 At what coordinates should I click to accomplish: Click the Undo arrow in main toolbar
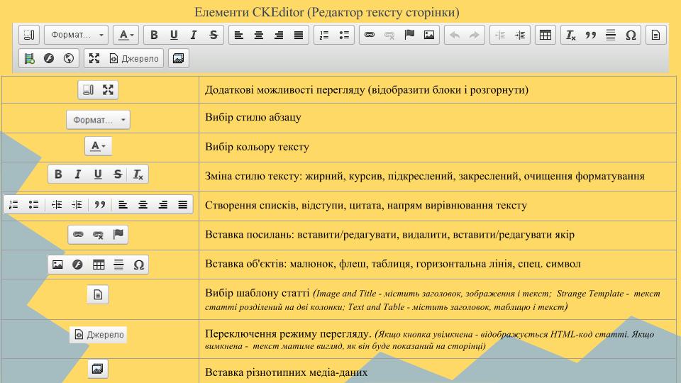coord(455,35)
